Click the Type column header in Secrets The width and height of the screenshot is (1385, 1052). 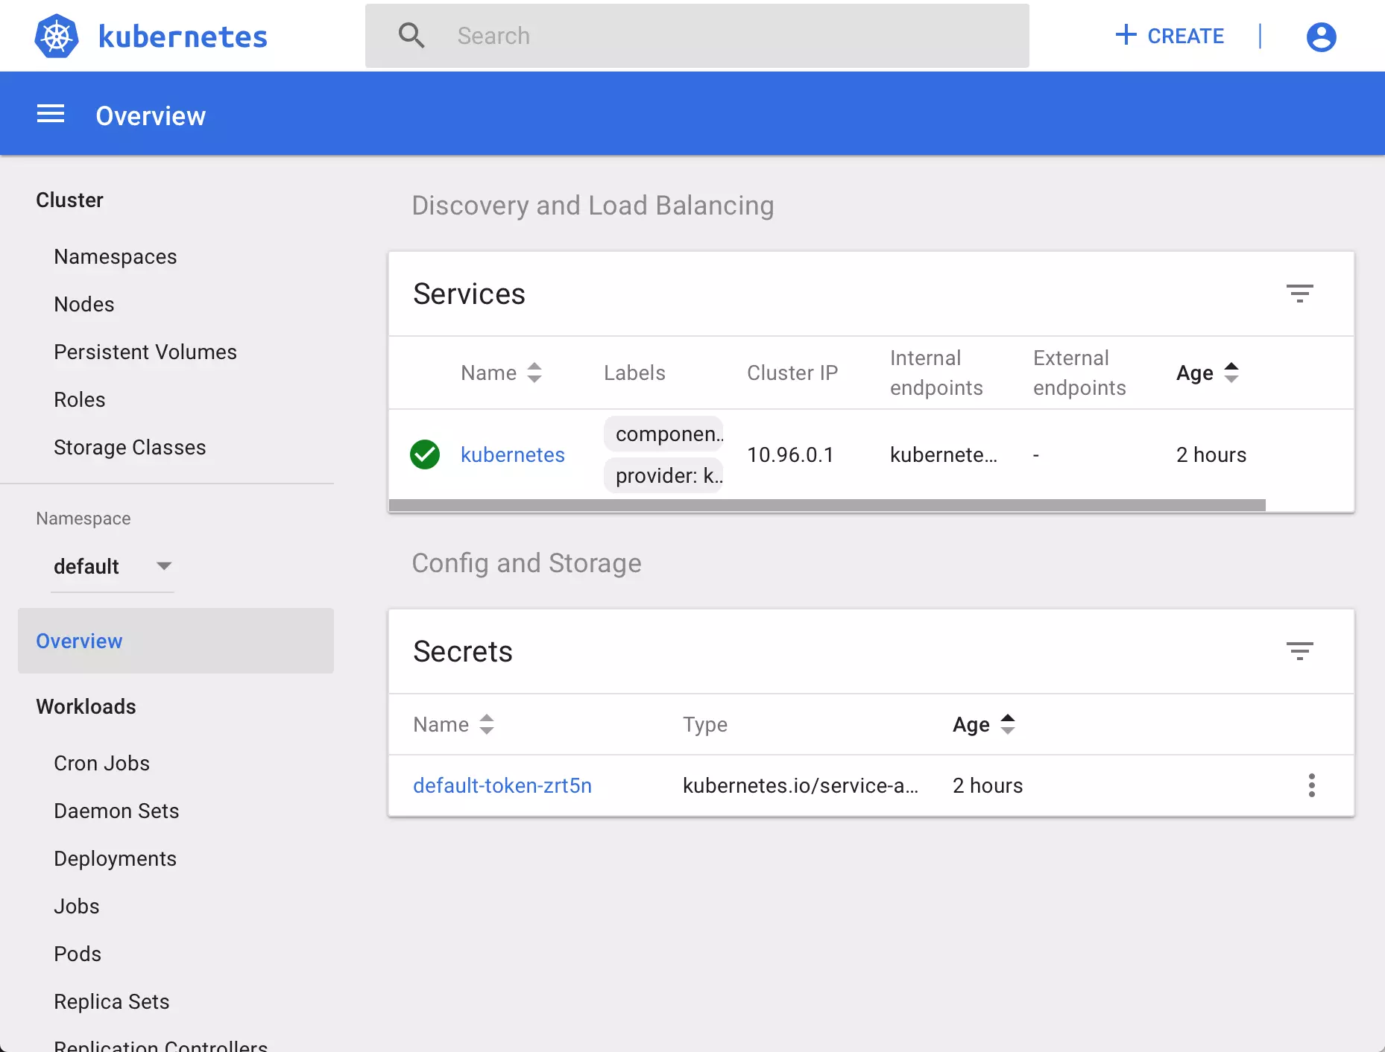pos(705,724)
